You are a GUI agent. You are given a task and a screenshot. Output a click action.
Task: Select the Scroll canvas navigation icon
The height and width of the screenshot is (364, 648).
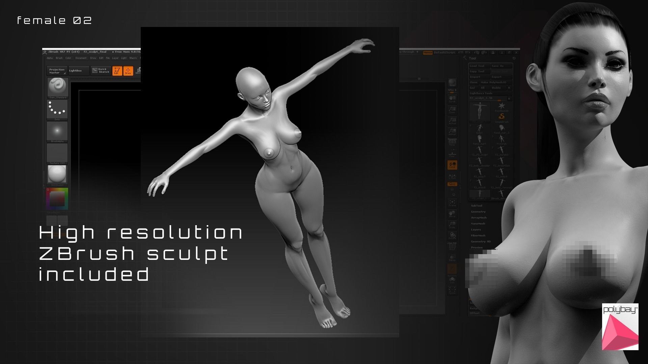[x=452, y=99]
